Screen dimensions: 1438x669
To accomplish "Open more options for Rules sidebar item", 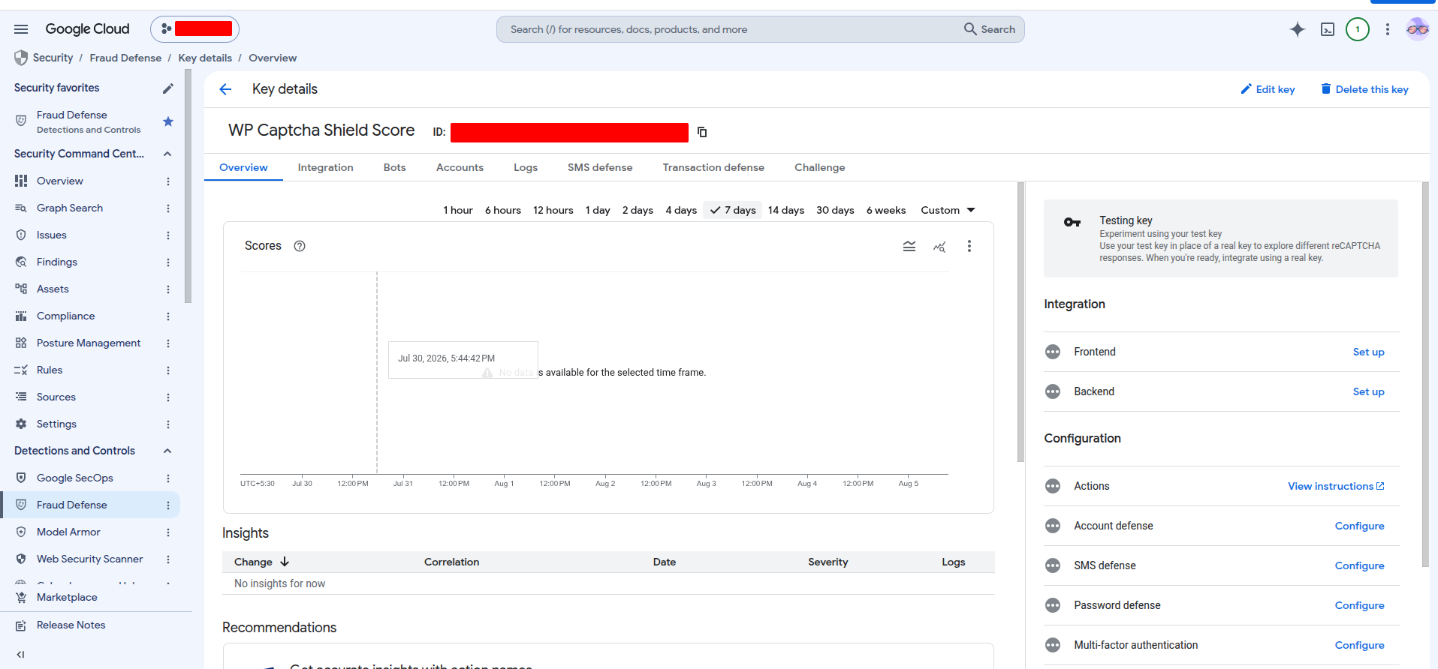I will (x=168, y=370).
